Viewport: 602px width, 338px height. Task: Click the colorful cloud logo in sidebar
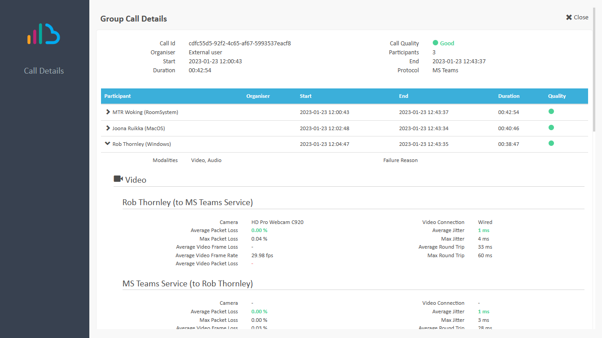coord(44,34)
